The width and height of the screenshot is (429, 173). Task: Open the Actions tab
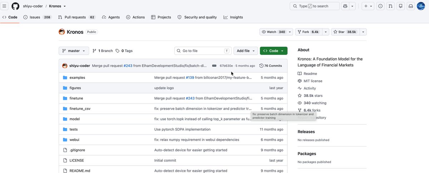(x=135, y=17)
